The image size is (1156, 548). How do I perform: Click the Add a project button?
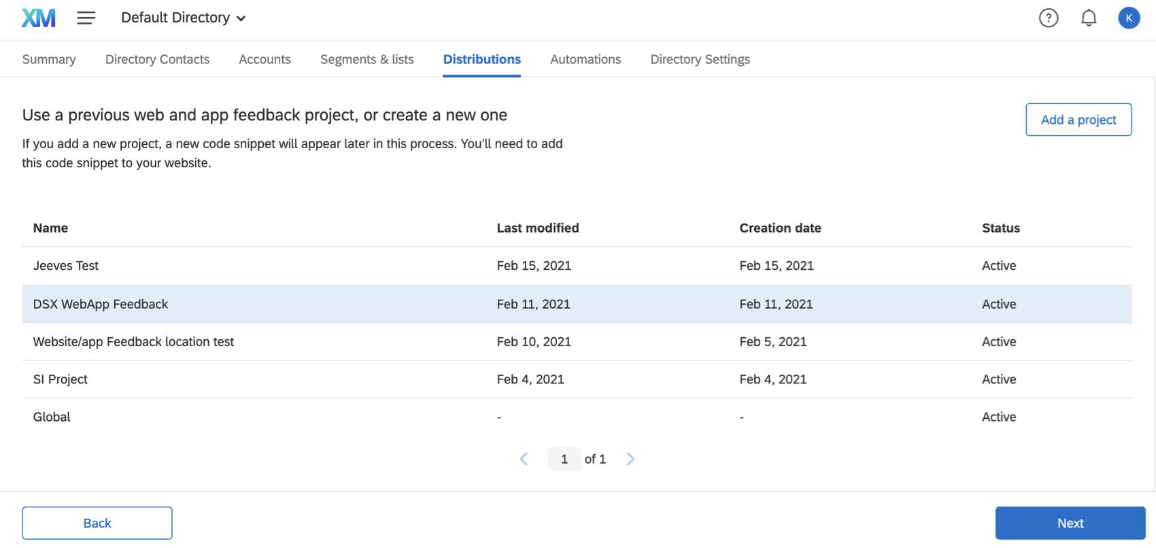coord(1078,120)
